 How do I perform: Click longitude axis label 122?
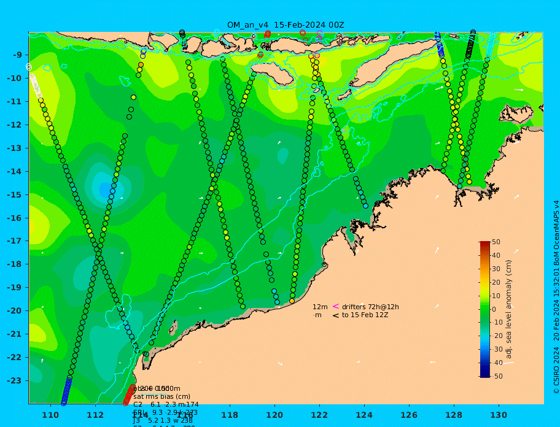point(319,415)
